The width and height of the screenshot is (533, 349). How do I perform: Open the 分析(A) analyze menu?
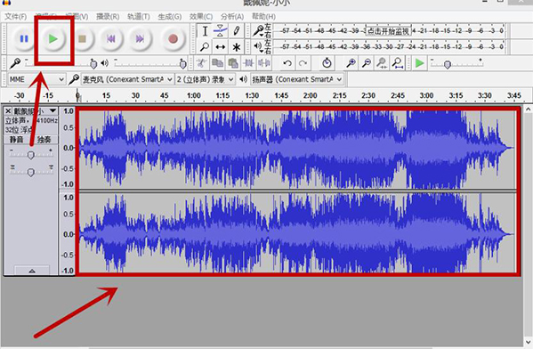(232, 16)
